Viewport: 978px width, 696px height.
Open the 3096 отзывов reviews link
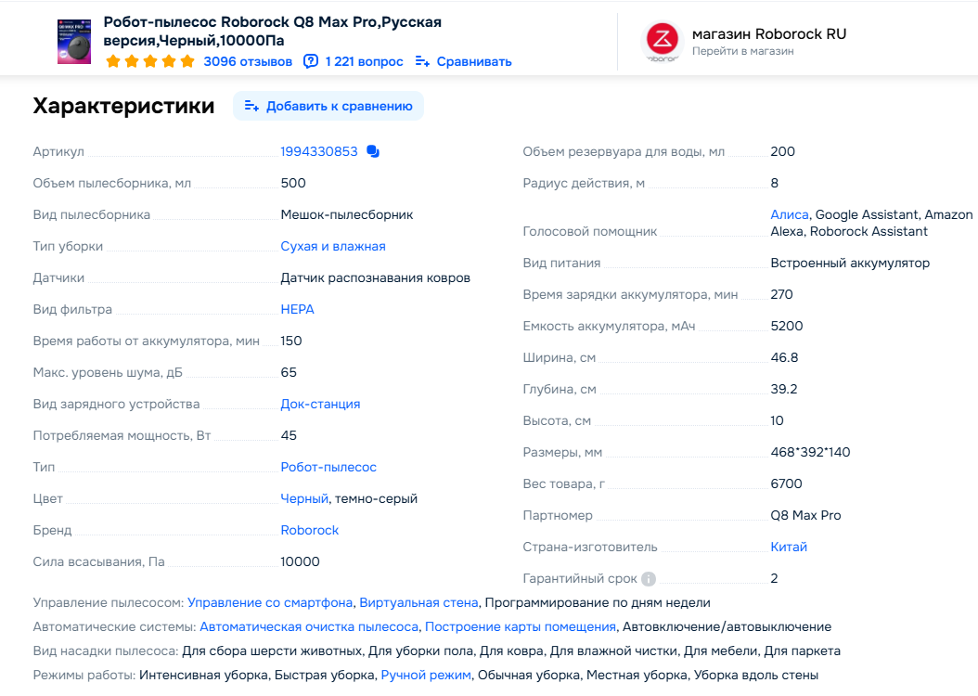[248, 62]
